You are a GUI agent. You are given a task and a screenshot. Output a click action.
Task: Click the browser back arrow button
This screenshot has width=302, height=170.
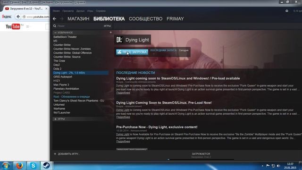click(18, 17)
